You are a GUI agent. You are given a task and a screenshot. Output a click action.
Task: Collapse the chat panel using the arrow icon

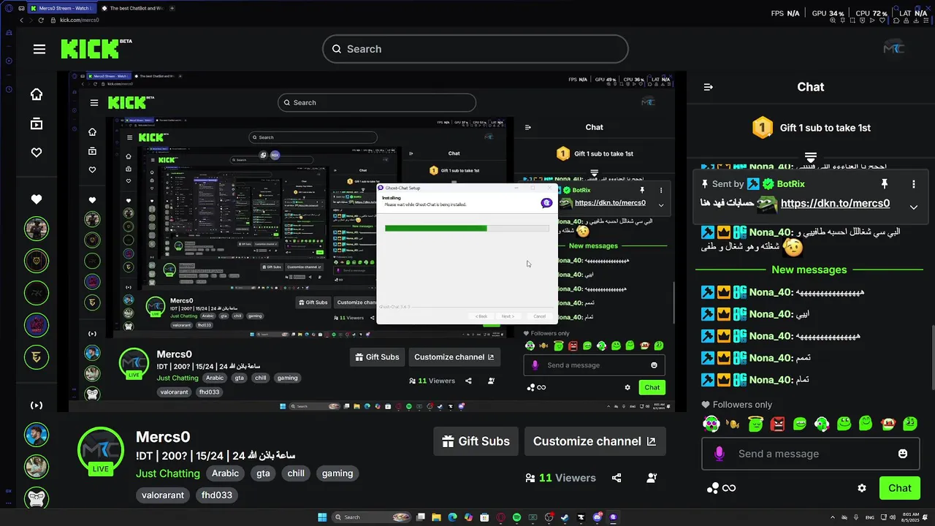(x=708, y=87)
